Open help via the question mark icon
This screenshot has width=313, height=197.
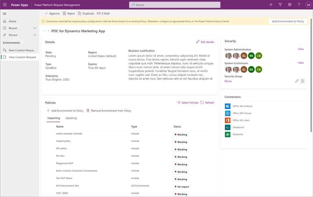[299, 5]
